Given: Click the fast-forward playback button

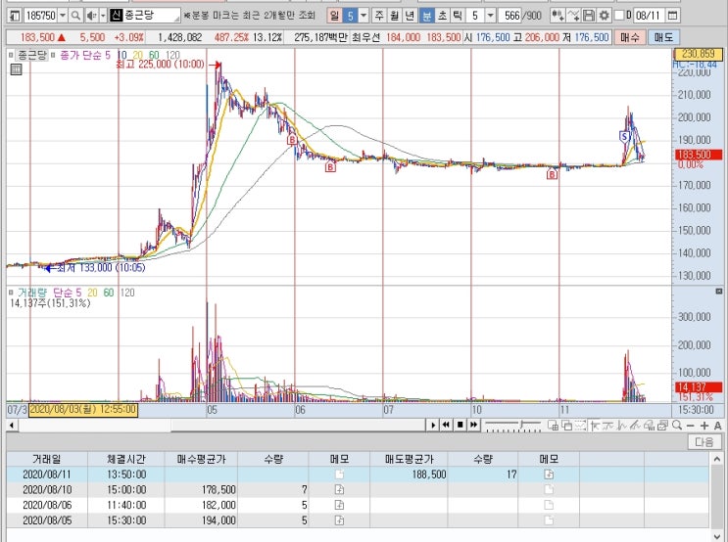Looking at the screenshot, I should click(x=473, y=425).
